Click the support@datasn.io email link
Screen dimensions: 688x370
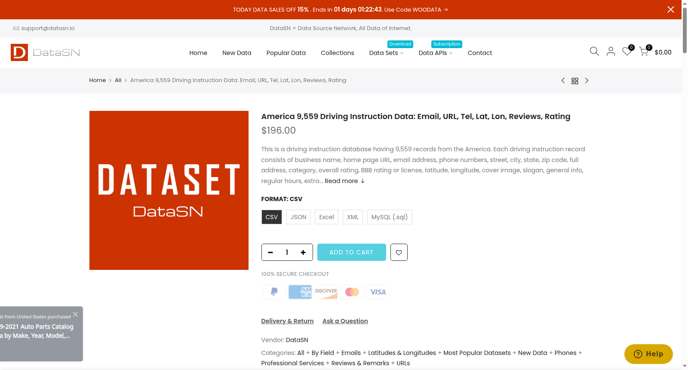click(48, 28)
